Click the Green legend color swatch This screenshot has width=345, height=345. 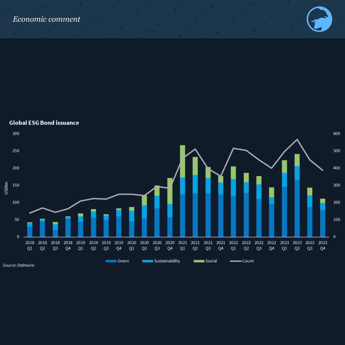point(111,261)
